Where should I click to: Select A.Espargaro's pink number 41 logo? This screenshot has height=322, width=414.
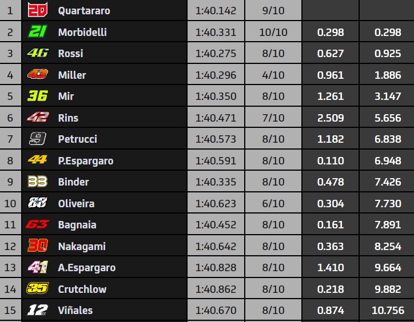click(x=38, y=267)
